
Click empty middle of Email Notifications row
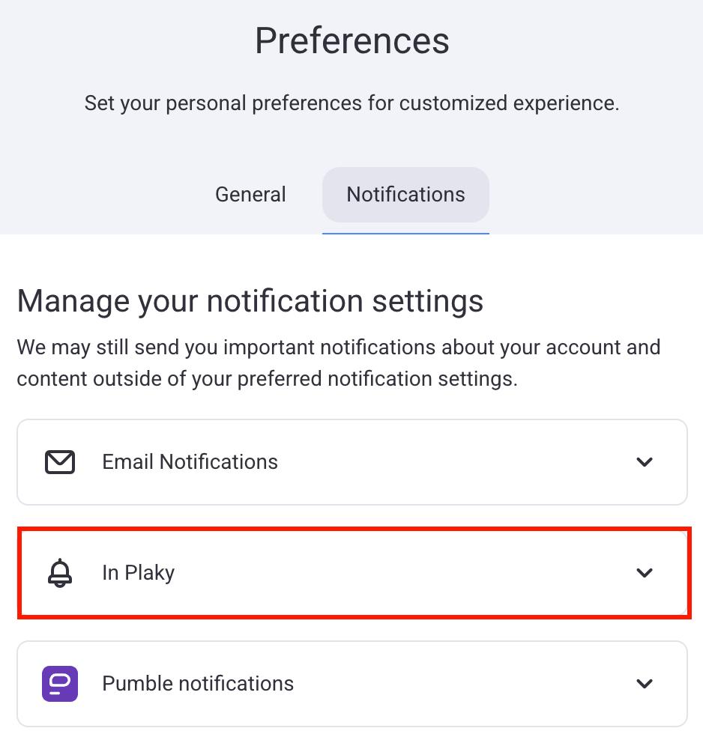(450, 462)
